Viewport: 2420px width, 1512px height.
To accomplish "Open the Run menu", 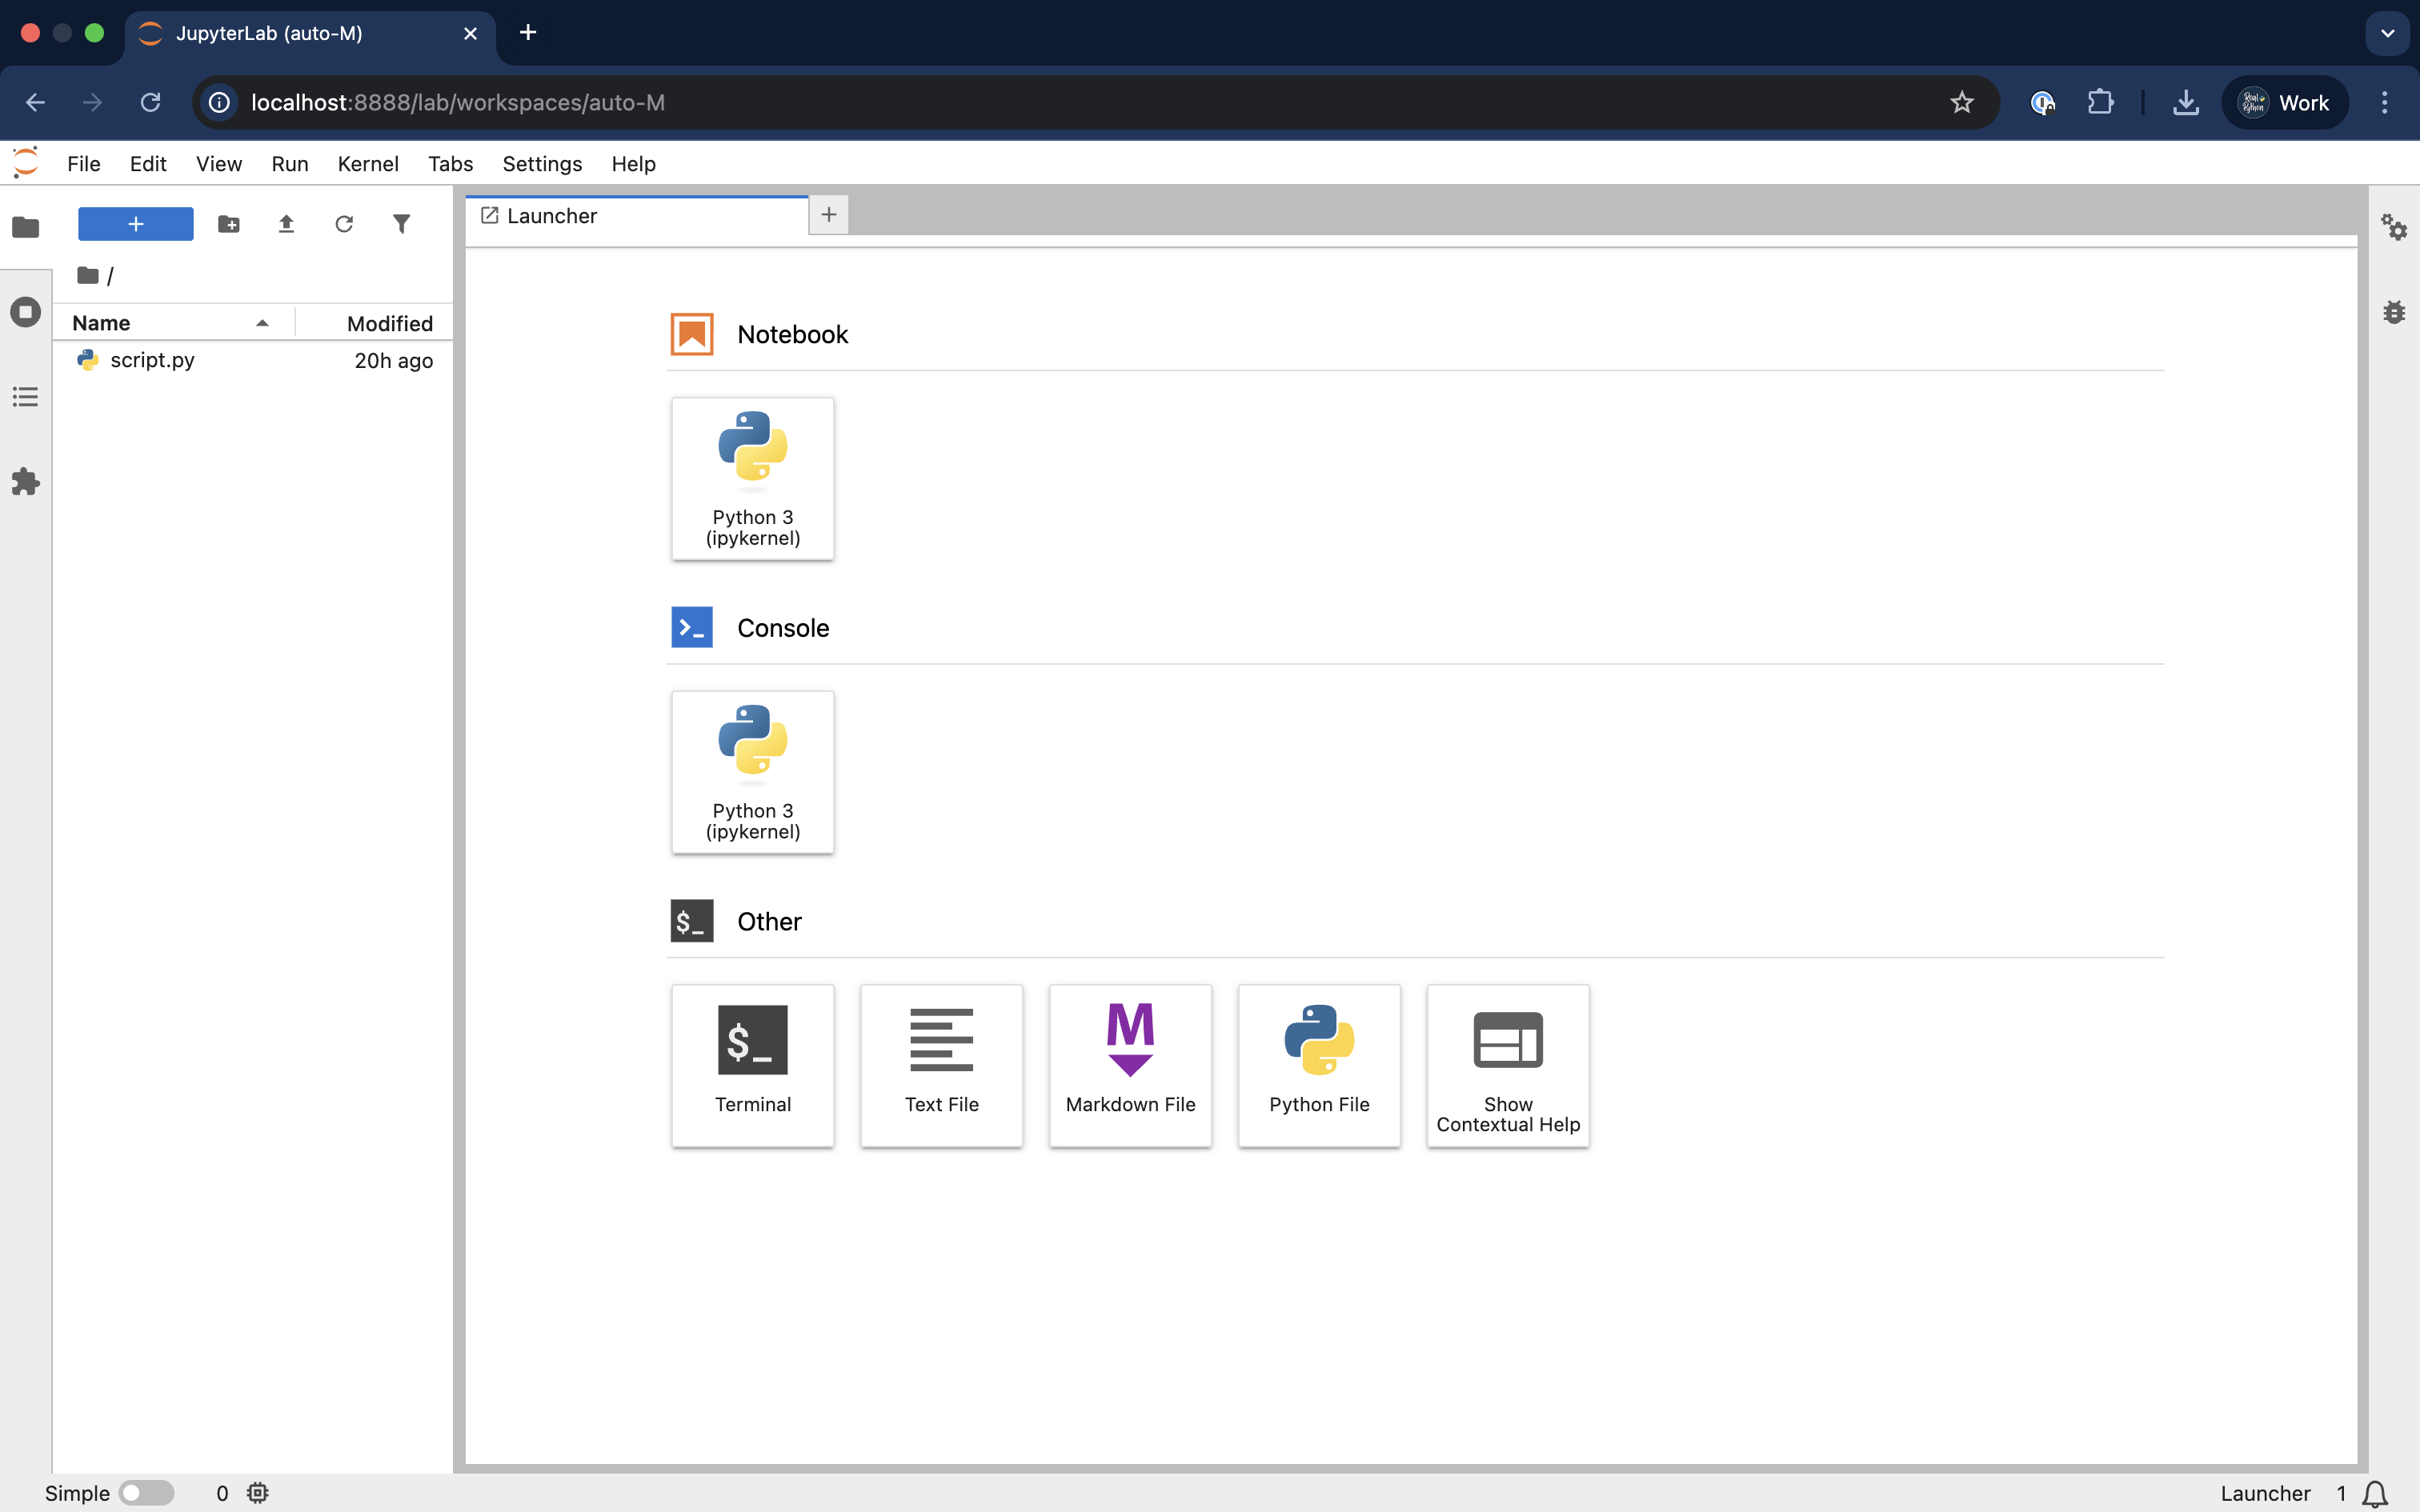I will 290,164.
